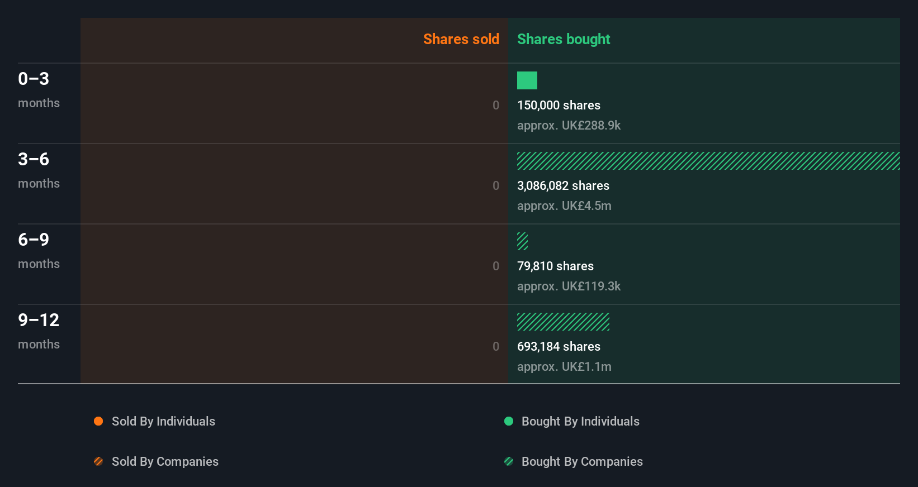This screenshot has width=918, height=487.
Task: Select the approx. UK£119.3k amount
Action: tap(569, 286)
